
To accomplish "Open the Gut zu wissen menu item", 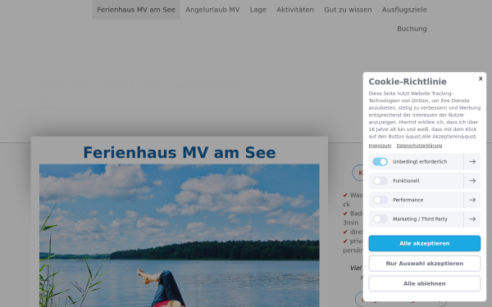I will click(x=348, y=10).
